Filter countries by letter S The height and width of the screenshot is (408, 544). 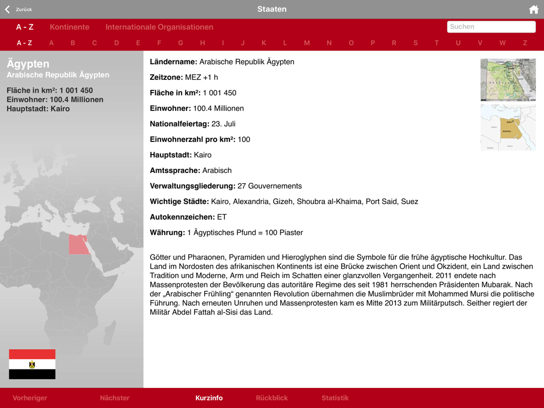(x=416, y=43)
